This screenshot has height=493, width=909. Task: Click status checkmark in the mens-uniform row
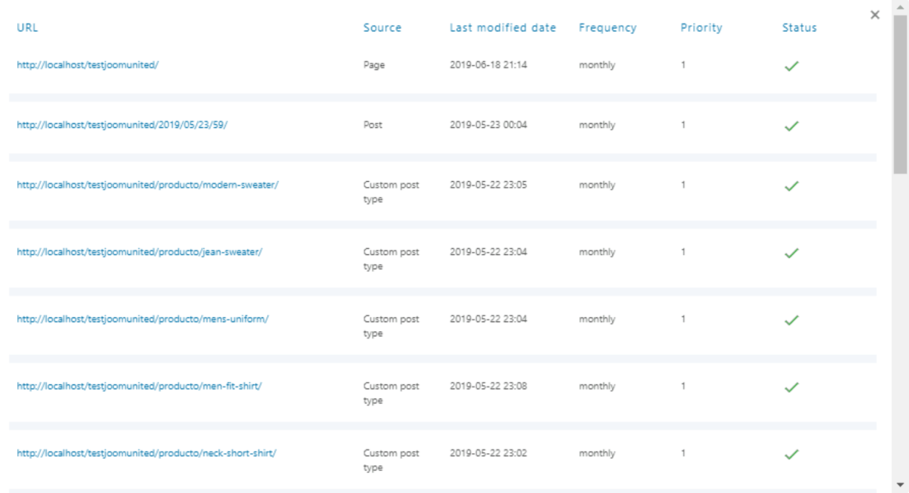pyautogui.click(x=791, y=320)
